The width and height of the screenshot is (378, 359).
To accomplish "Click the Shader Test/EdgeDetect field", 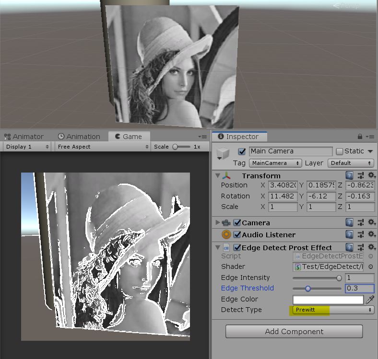I will pyautogui.click(x=328, y=266).
